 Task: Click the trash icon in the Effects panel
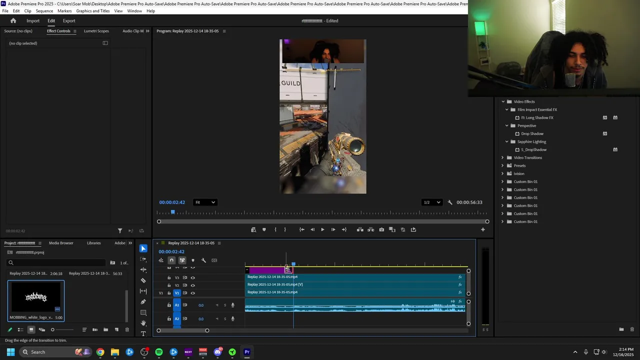tap(632, 329)
